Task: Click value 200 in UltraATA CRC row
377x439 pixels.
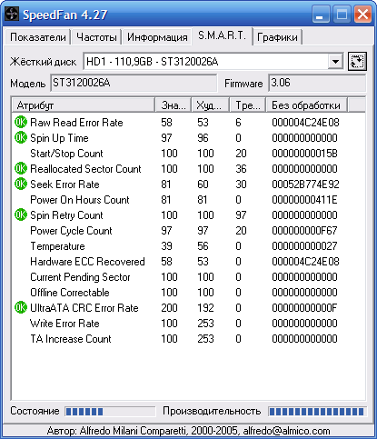Action: click(169, 308)
